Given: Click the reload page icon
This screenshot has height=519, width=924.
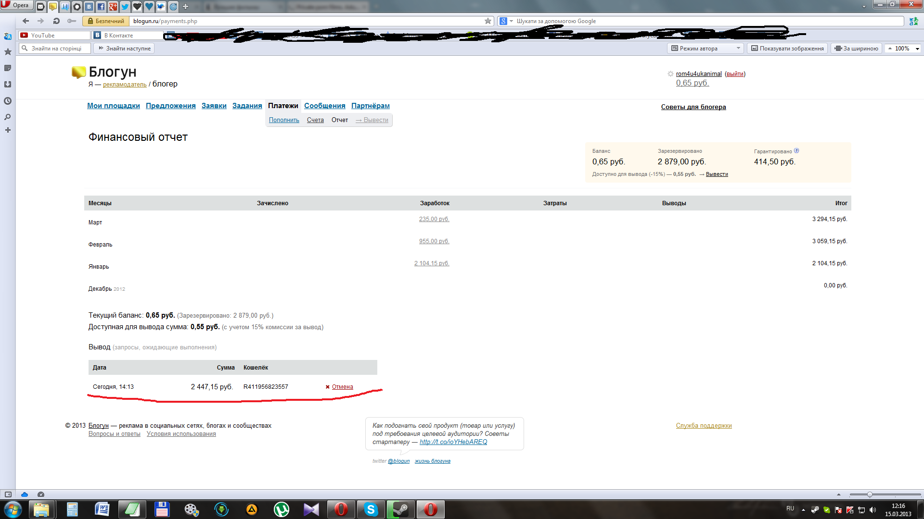Looking at the screenshot, I should point(56,21).
